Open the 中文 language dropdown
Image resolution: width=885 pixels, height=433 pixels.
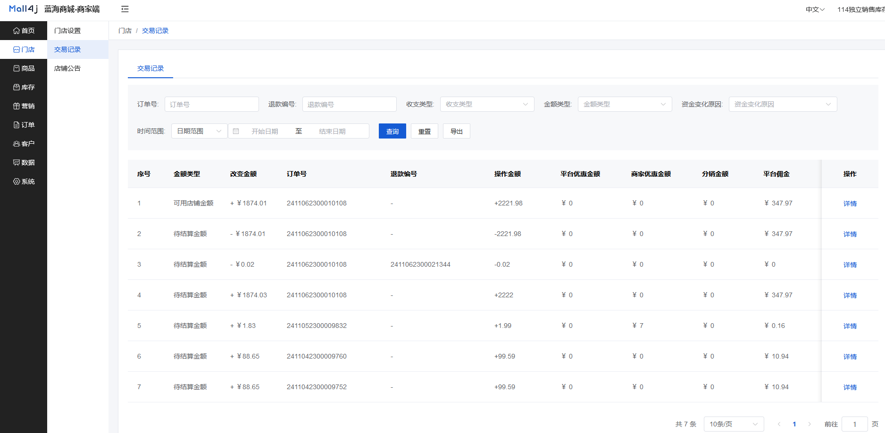tap(815, 9)
